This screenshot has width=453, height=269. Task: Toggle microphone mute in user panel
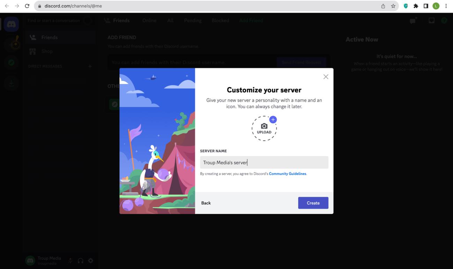(70, 260)
